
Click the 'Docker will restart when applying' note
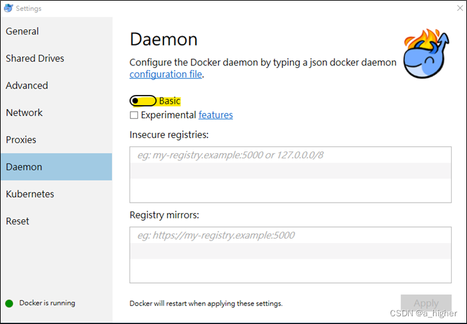(206, 303)
